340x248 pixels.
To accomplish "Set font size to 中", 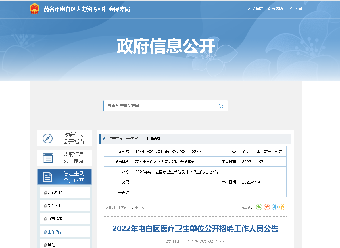I will pos(136,207).
